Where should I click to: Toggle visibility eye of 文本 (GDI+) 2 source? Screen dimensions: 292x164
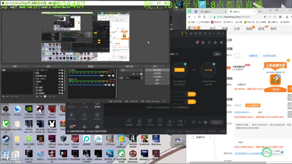pyautogui.click(x=59, y=70)
